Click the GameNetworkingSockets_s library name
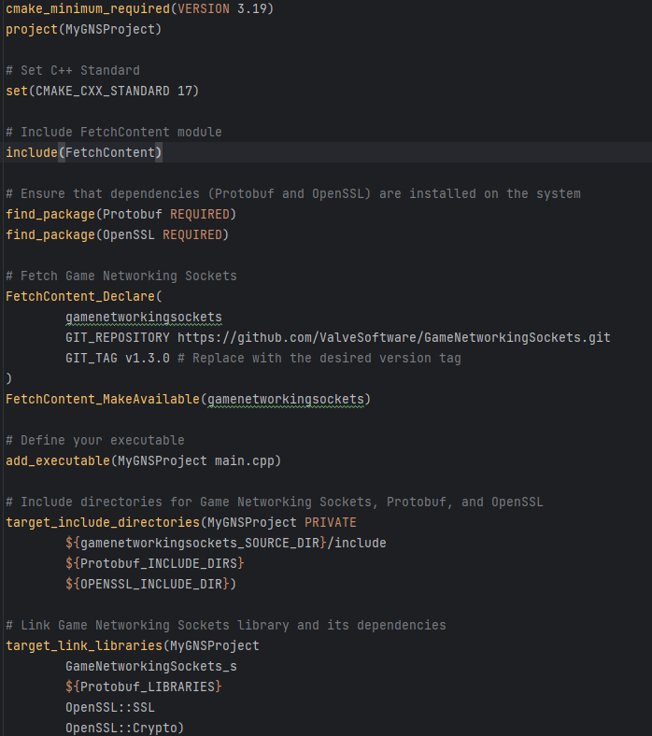Screen dimensions: 652x736 (150, 666)
